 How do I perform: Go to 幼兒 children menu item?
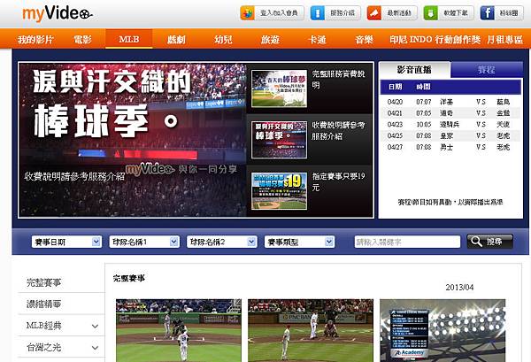pyautogui.click(x=223, y=39)
